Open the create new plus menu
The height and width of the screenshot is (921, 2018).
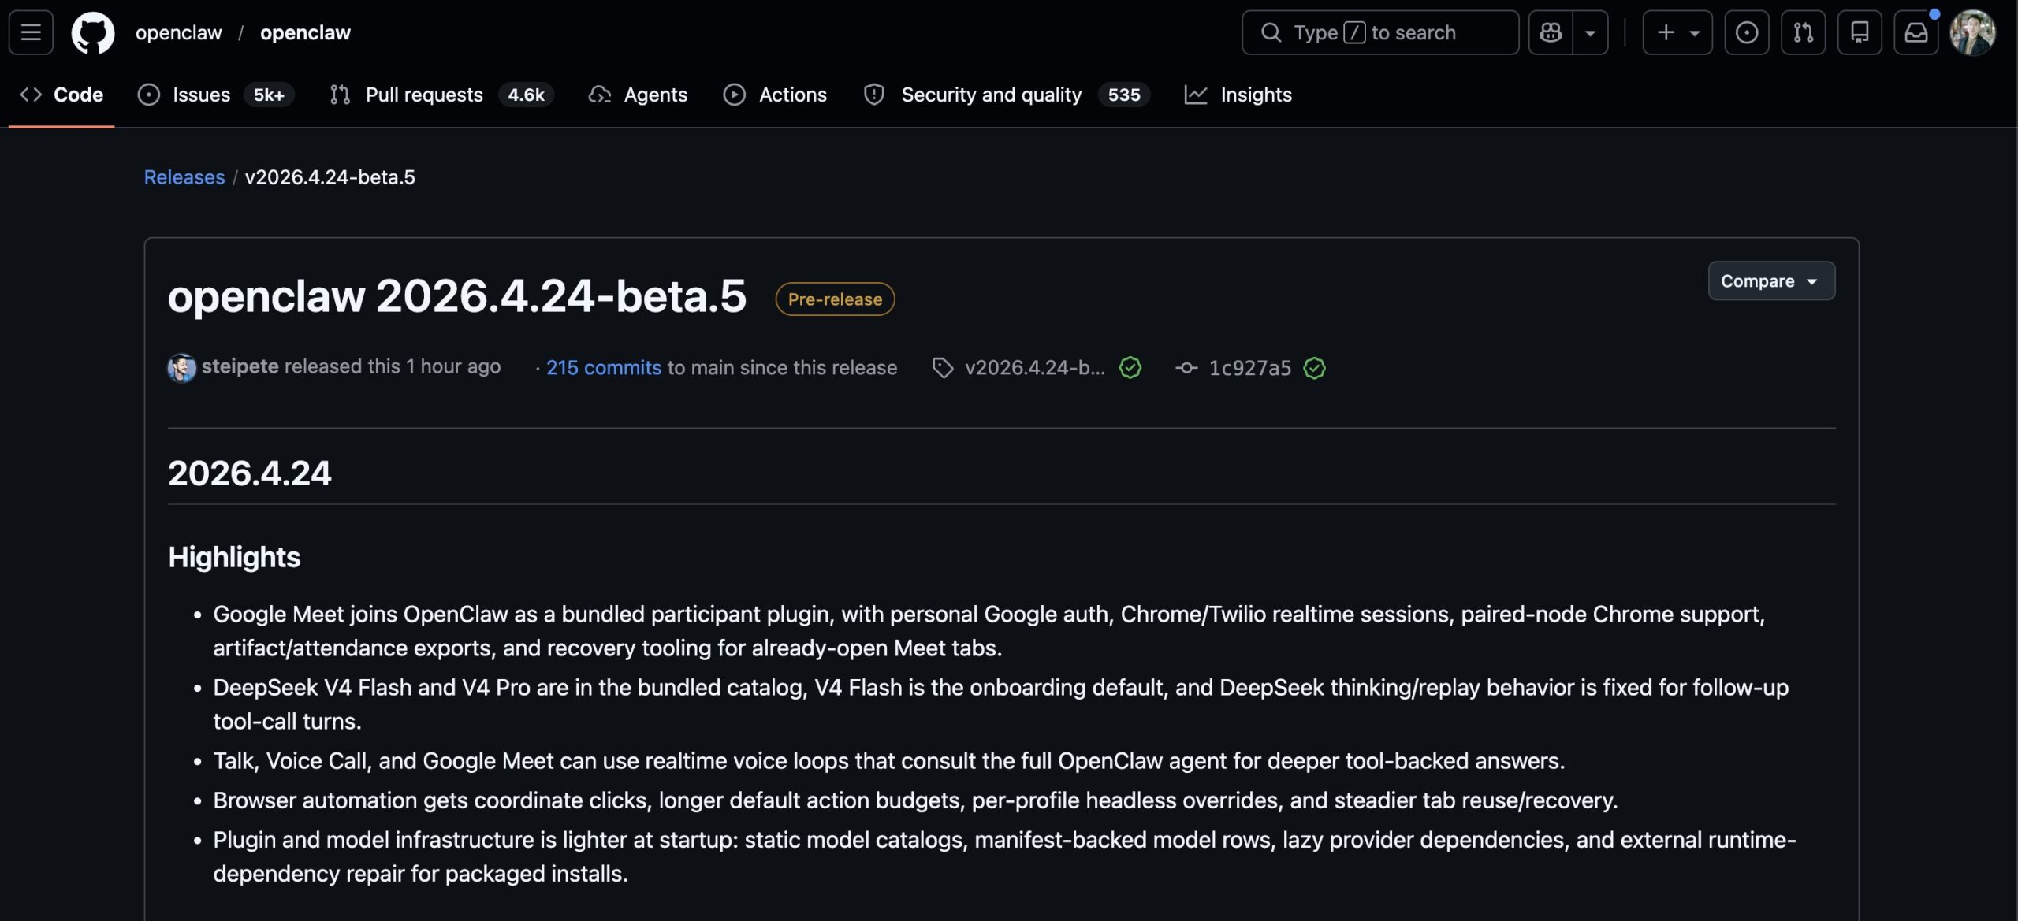point(1677,32)
